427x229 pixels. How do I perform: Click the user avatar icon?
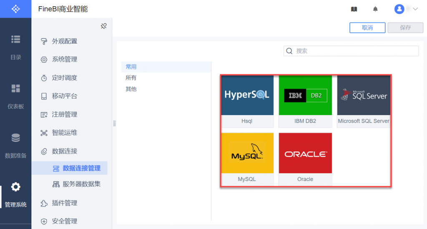(399, 9)
